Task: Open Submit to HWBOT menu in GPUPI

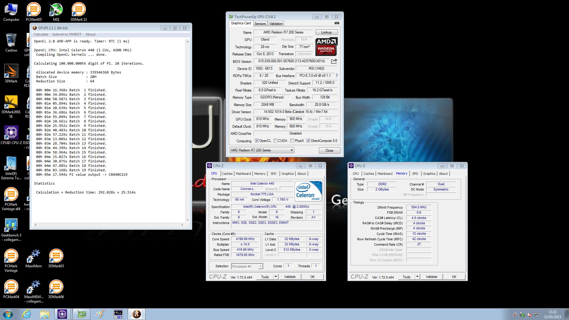Action: pyautogui.click(x=67, y=34)
